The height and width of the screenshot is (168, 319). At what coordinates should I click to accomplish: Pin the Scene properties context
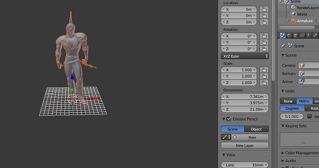click(283, 46)
